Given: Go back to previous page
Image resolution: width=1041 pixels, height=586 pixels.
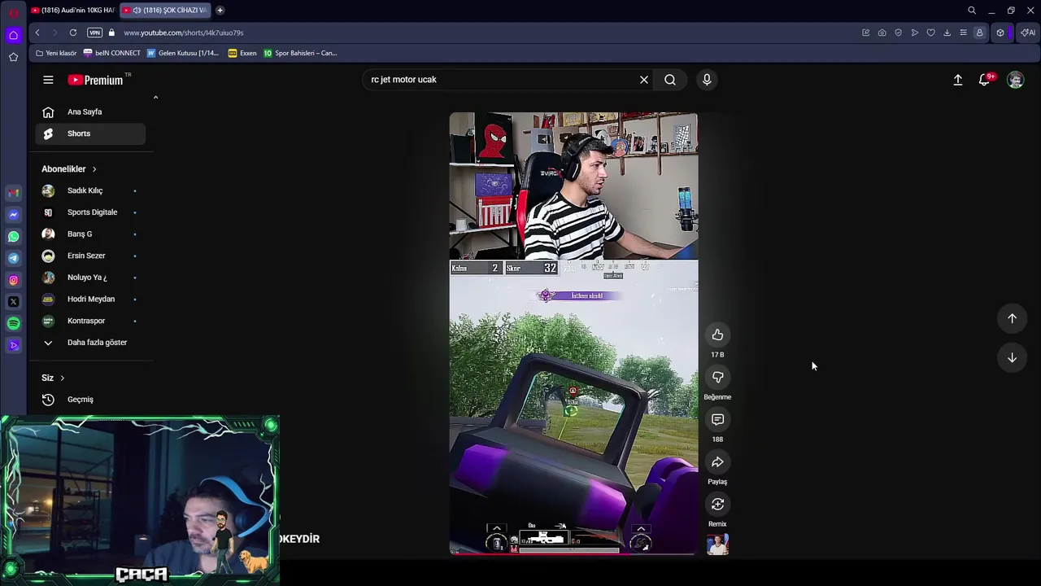Looking at the screenshot, I should pyautogui.click(x=37, y=33).
